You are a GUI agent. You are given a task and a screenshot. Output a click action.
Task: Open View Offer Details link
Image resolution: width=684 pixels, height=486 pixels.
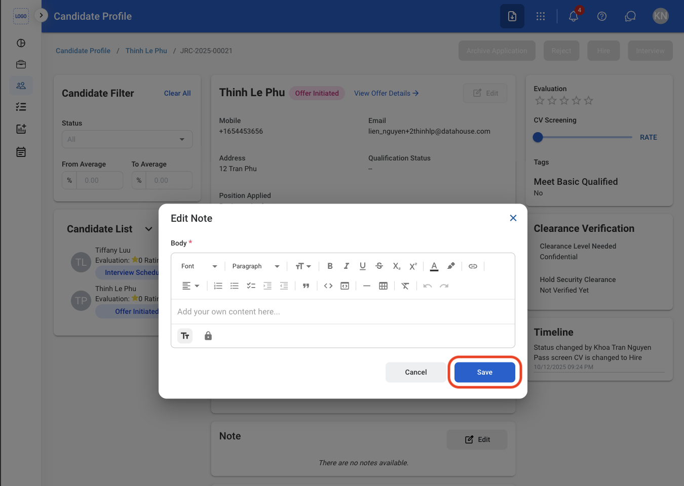[x=386, y=93]
